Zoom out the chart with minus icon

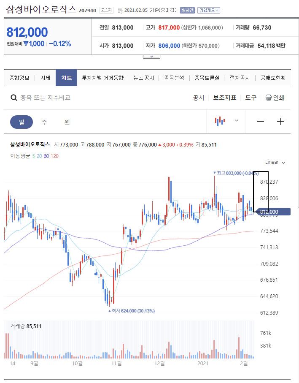[260, 121]
